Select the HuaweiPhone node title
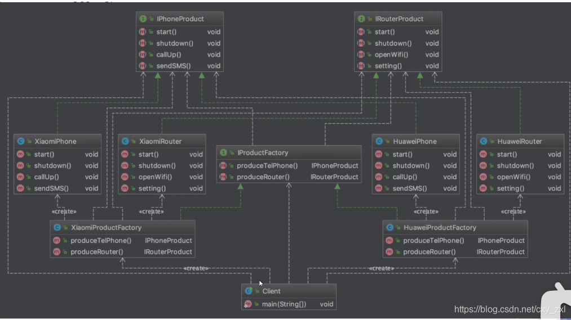This screenshot has width=571, height=320. (415, 141)
